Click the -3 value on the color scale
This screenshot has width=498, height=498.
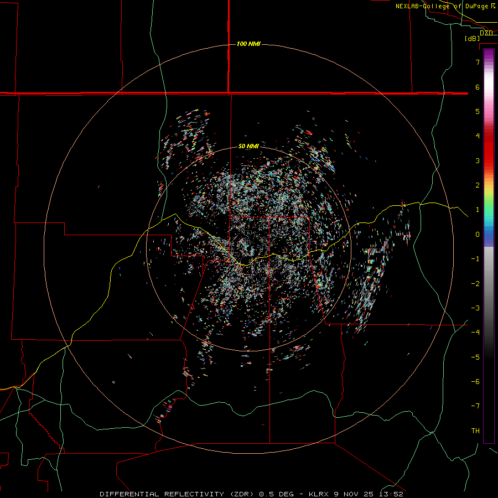click(x=475, y=308)
